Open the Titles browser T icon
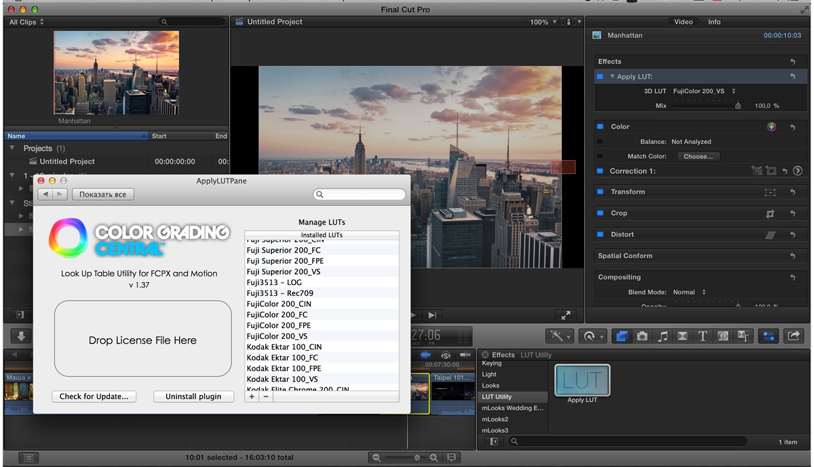 coord(703,336)
